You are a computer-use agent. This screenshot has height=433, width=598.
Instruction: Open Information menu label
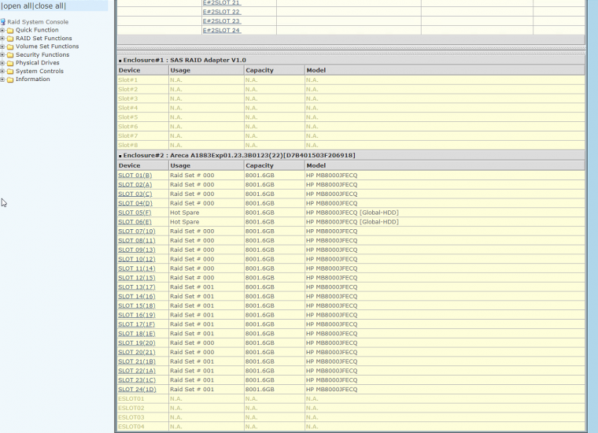[32, 79]
